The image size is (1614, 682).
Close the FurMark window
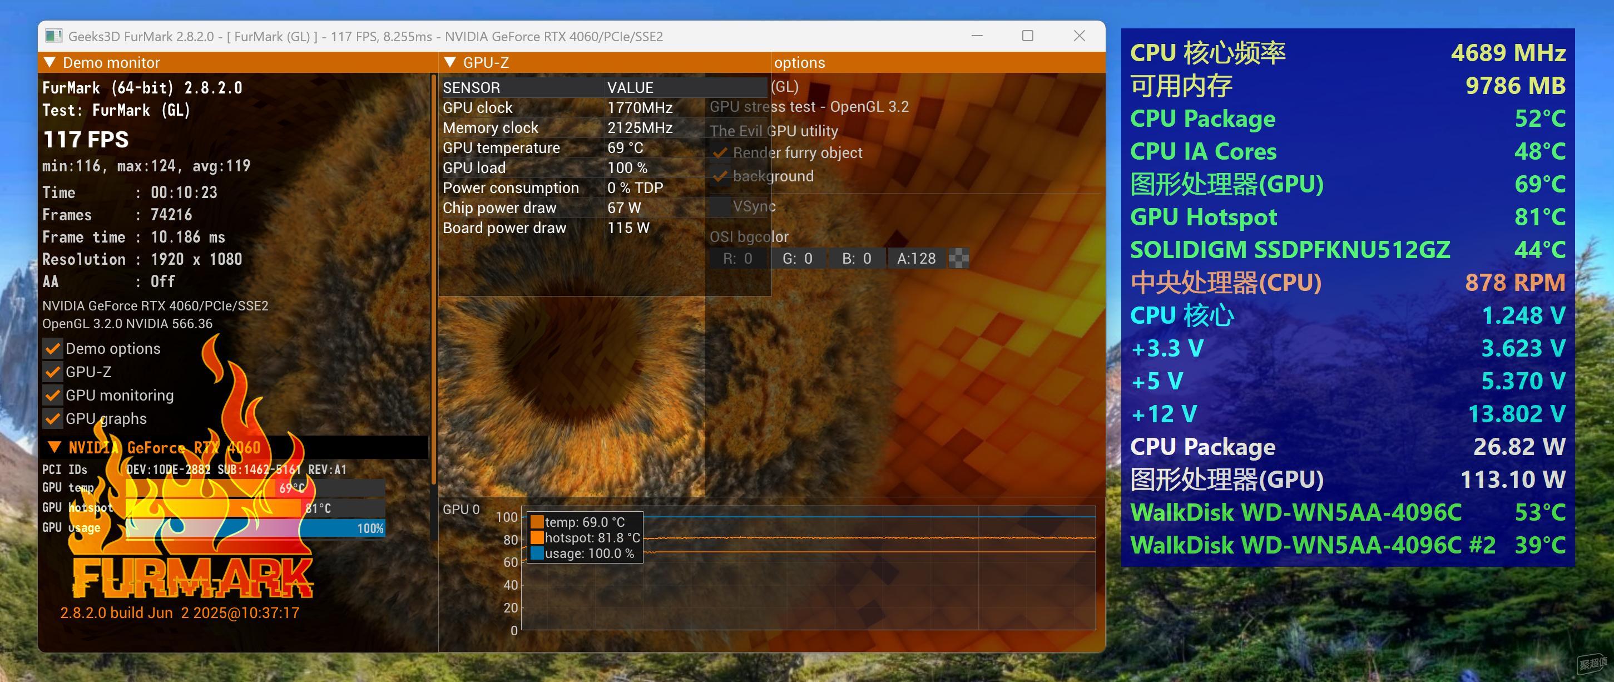(1079, 36)
